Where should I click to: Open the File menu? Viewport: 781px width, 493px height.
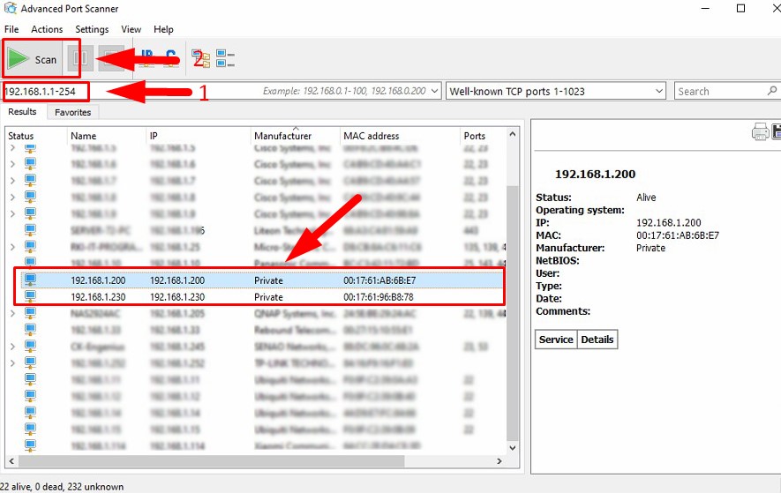[11, 29]
